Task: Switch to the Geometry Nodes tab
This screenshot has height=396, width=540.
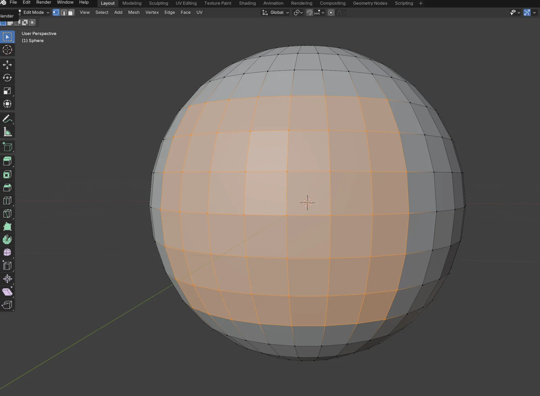Action: 370,3
